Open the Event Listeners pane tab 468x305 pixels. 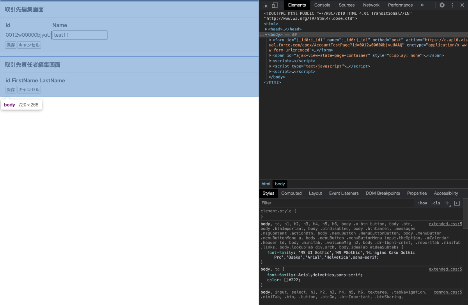[x=344, y=193]
